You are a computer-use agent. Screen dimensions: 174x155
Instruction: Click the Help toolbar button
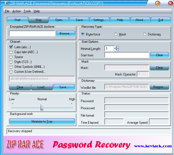tap(120, 20)
